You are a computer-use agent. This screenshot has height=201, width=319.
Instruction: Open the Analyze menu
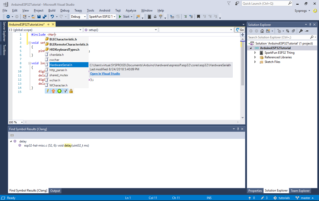(x=131, y=10)
